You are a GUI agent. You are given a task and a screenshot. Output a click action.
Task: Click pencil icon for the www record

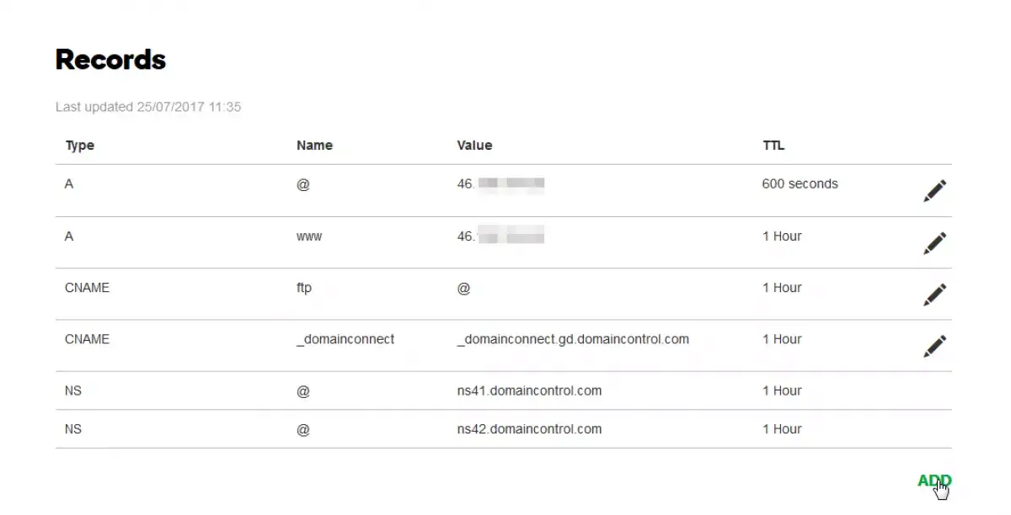(934, 243)
